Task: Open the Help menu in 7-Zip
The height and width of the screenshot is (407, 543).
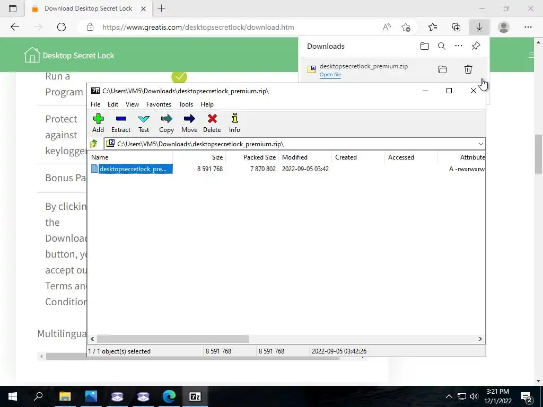Action: click(207, 104)
